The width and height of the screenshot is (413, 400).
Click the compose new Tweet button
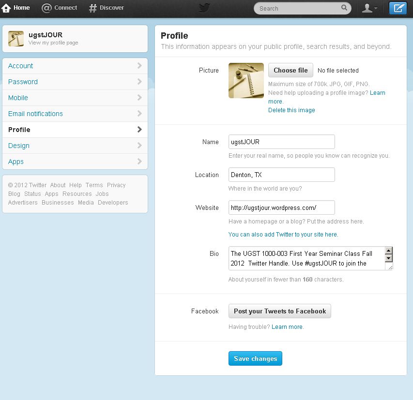tap(398, 8)
